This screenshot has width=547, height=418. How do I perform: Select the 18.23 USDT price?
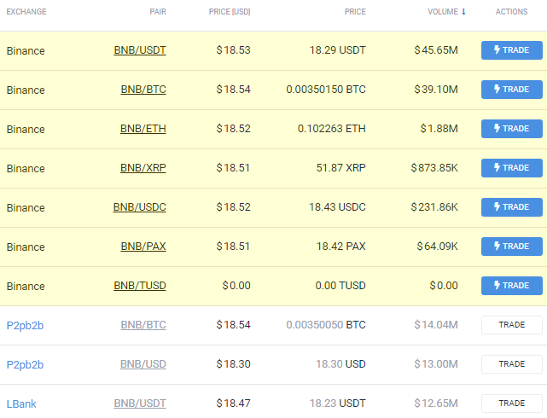(x=338, y=403)
